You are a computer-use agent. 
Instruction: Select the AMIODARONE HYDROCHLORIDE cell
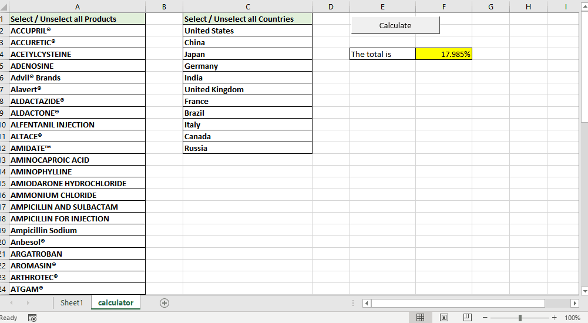pos(78,183)
